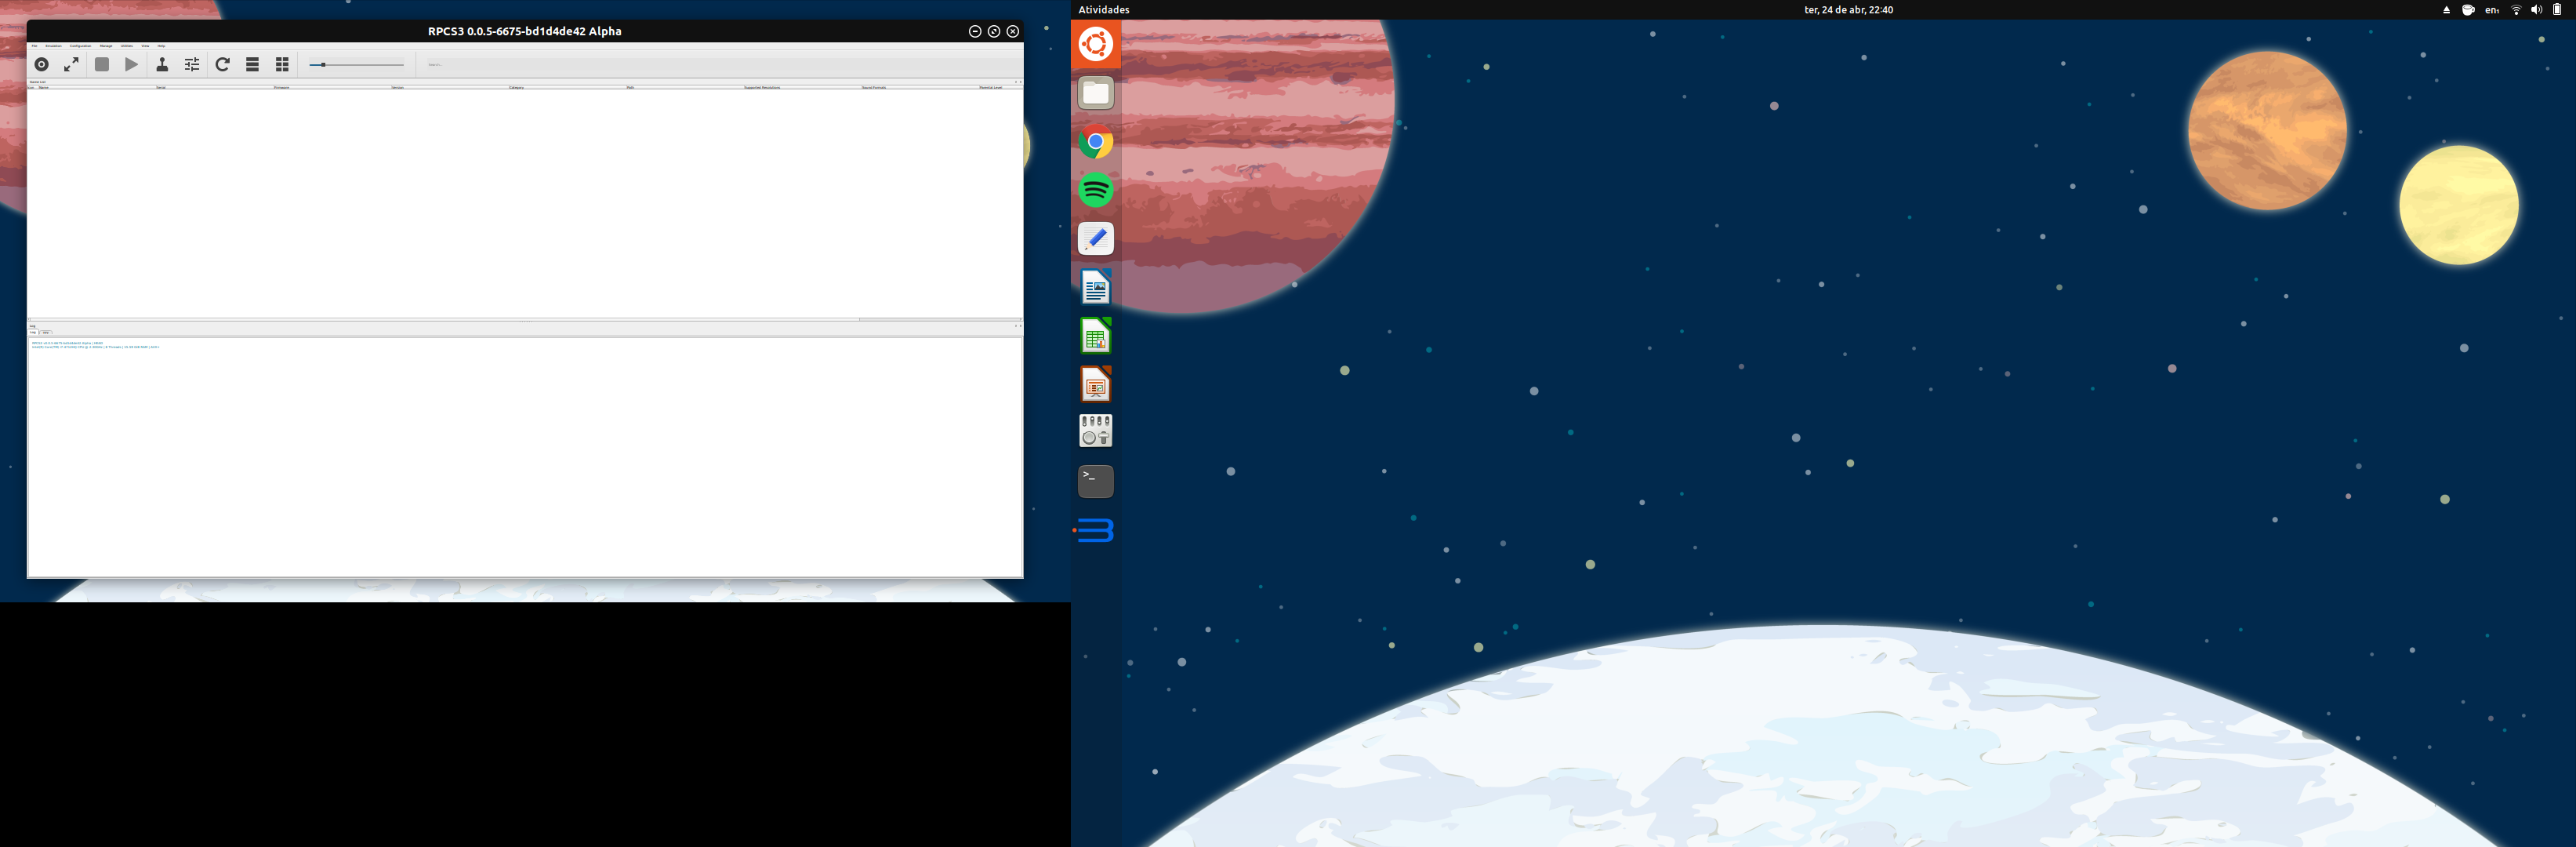Screen dimensions: 2576x847
Task: Launch Terminal from the Ubuntu dock
Action: [x=1095, y=481]
